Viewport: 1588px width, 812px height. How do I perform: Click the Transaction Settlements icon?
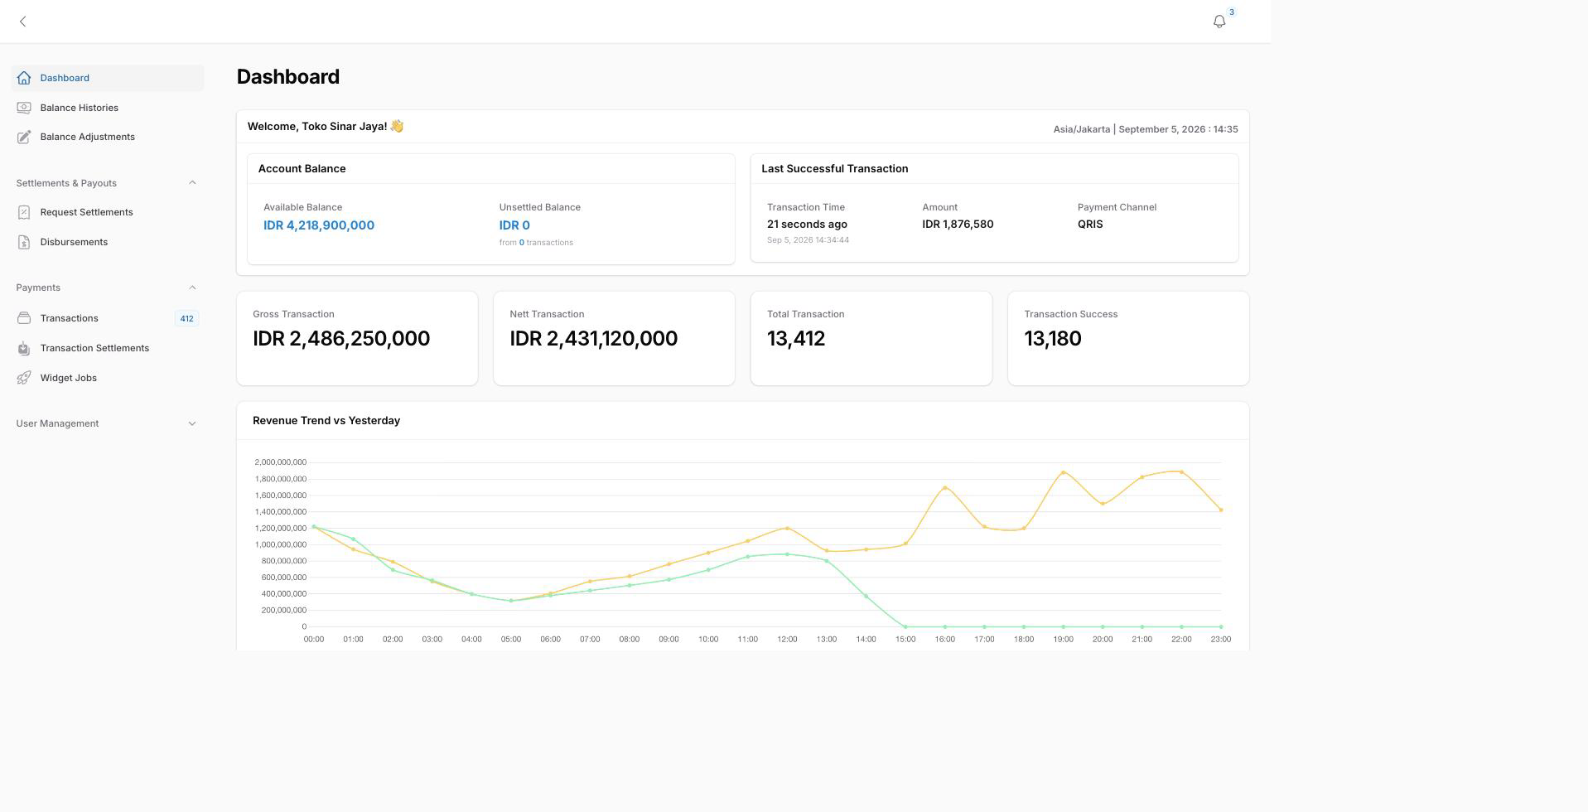click(x=24, y=348)
